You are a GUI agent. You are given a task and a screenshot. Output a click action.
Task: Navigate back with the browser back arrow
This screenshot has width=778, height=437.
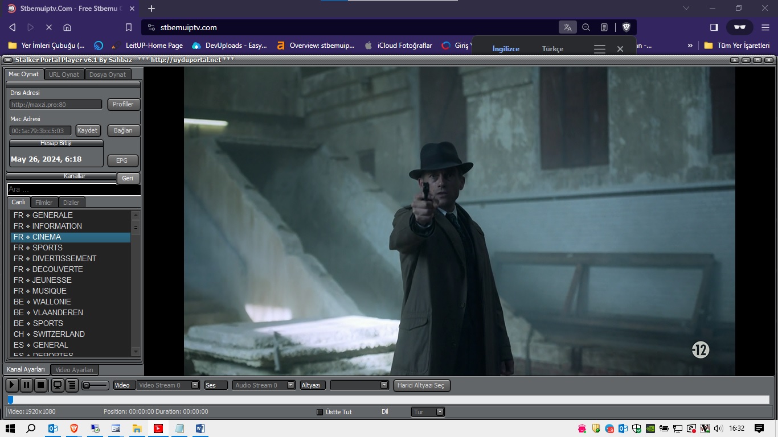tap(13, 27)
